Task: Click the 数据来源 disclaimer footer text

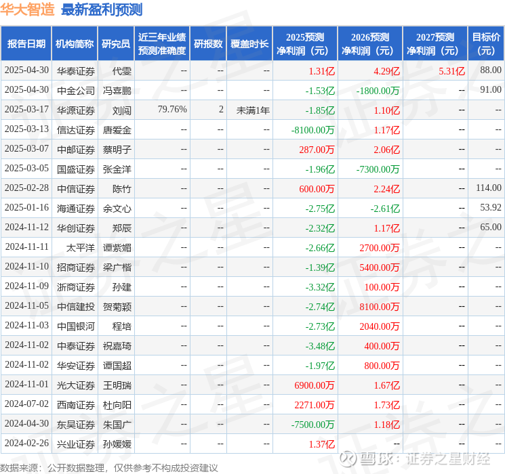Action: click(109, 467)
